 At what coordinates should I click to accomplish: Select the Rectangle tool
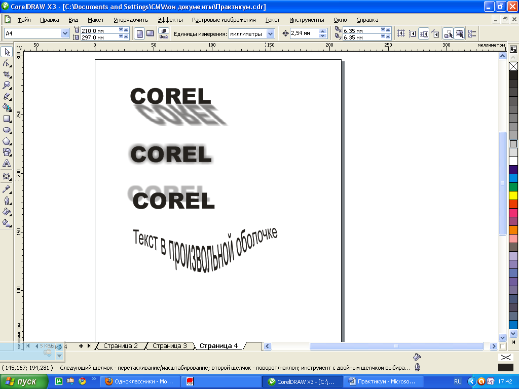[7, 119]
